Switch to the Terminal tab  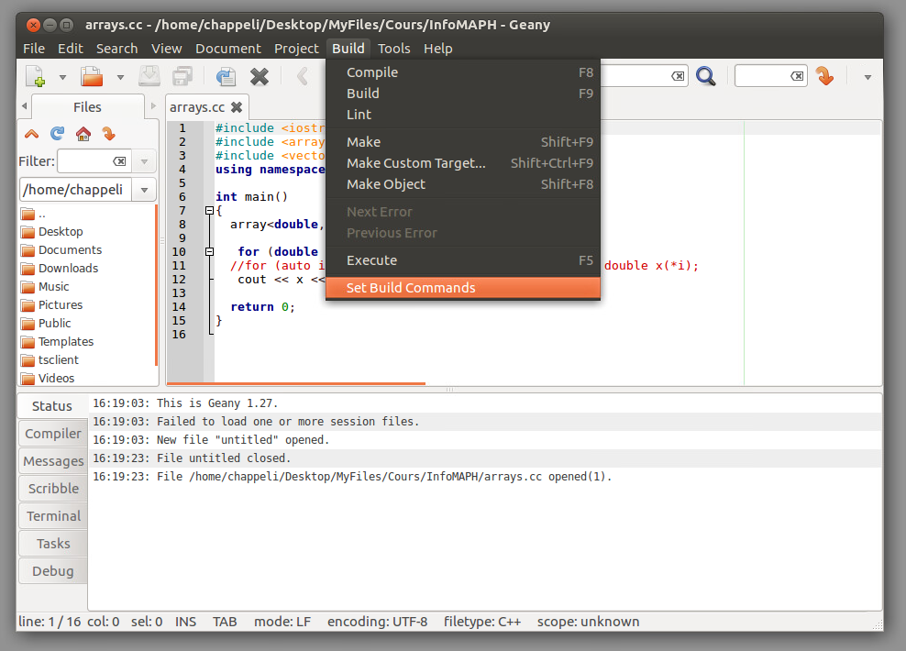[x=53, y=516]
